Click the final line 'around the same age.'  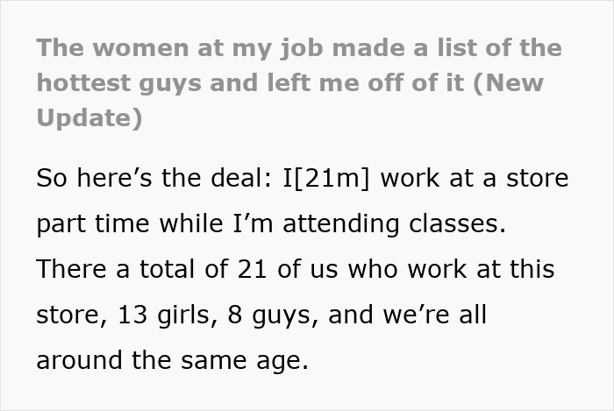coord(172,358)
